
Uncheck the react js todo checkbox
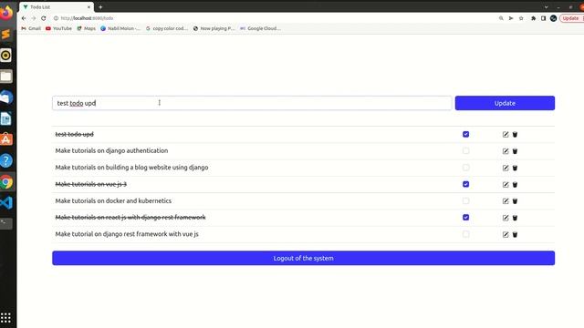coord(465,217)
